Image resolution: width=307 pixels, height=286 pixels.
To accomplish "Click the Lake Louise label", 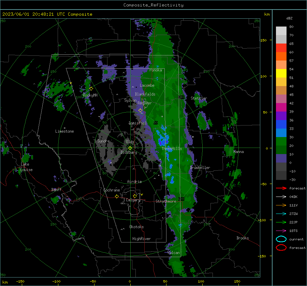I will click(x=27, y=167).
